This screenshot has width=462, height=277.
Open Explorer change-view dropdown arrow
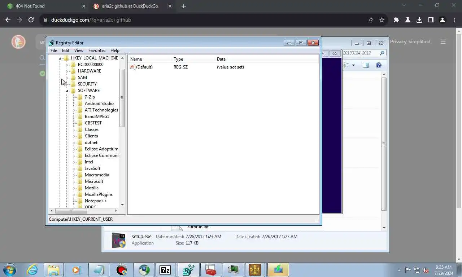353,65
